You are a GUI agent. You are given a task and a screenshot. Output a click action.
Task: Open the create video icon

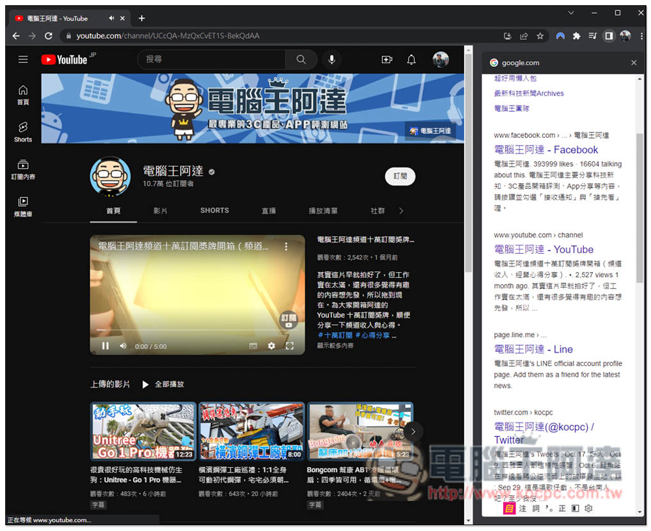pyautogui.click(x=387, y=60)
